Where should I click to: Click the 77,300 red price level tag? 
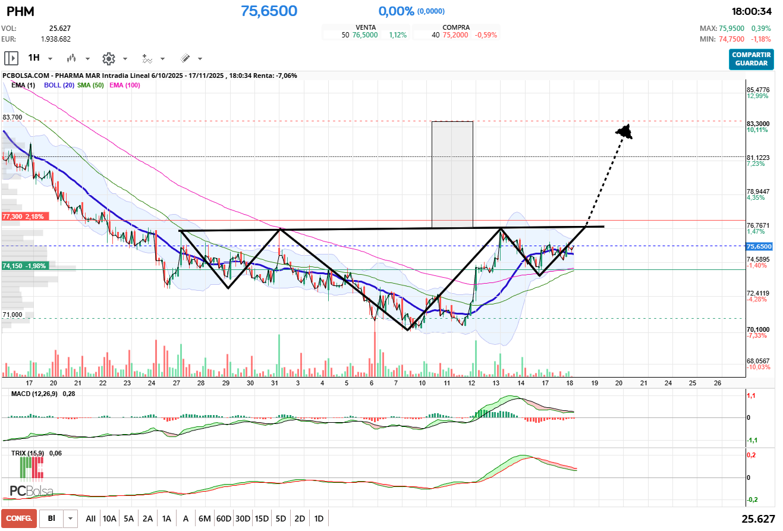[23, 216]
